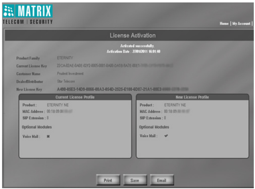Select ETERNITY NE in Current License Profile
The image size is (255, 189).
pyautogui.click(x=58, y=105)
